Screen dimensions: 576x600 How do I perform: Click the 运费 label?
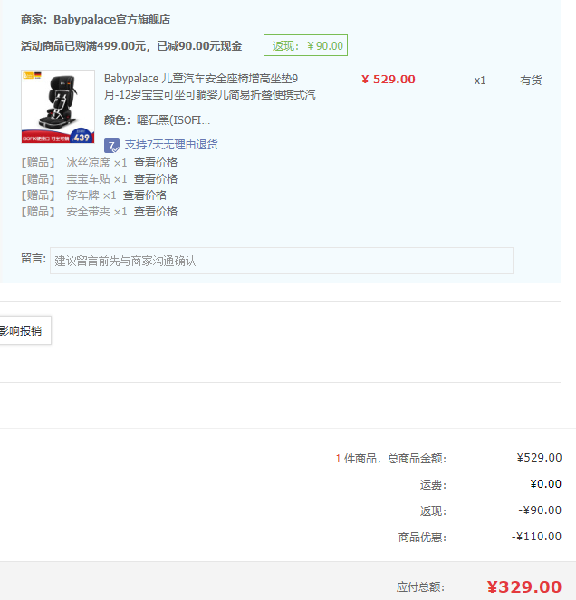click(x=433, y=485)
